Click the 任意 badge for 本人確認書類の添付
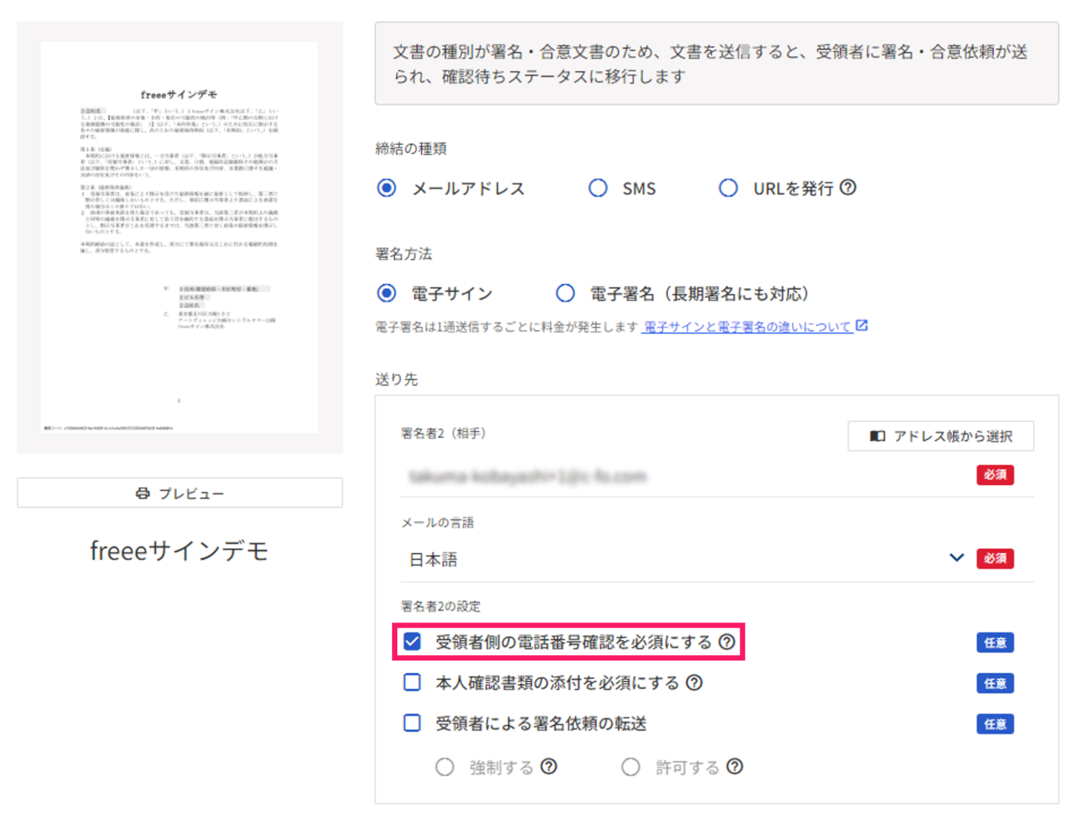The height and width of the screenshot is (826, 1082). tap(995, 683)
